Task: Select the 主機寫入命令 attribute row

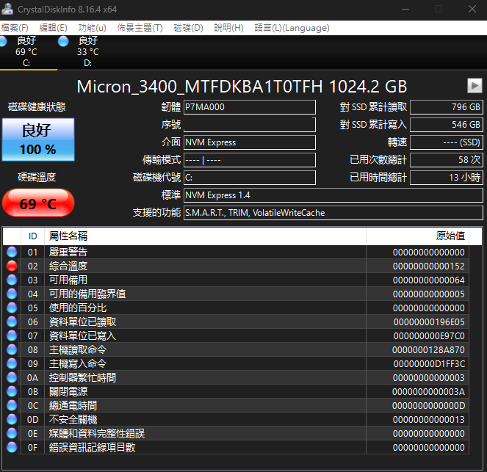Action: click(x=236, y=363)
